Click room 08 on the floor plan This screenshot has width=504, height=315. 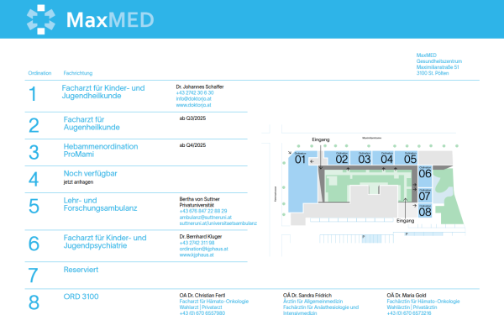click(425, 212)
